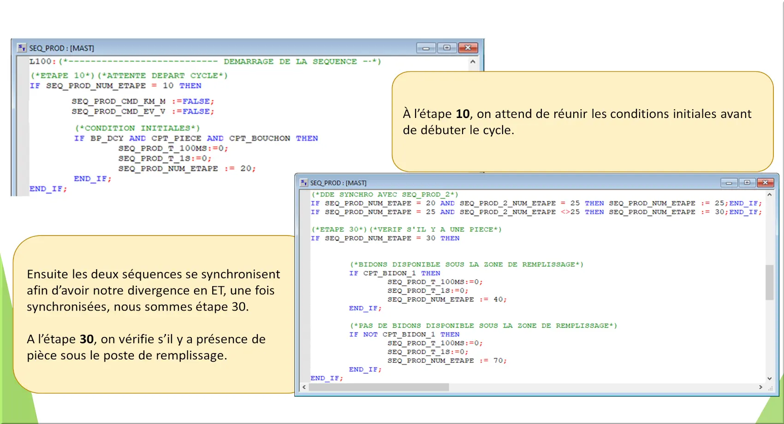
Task: Click comment '(*BIDONS DISPONIBLE SOUS LA ZONE DE REMPLISSAGE*)'
Action: 467,265
